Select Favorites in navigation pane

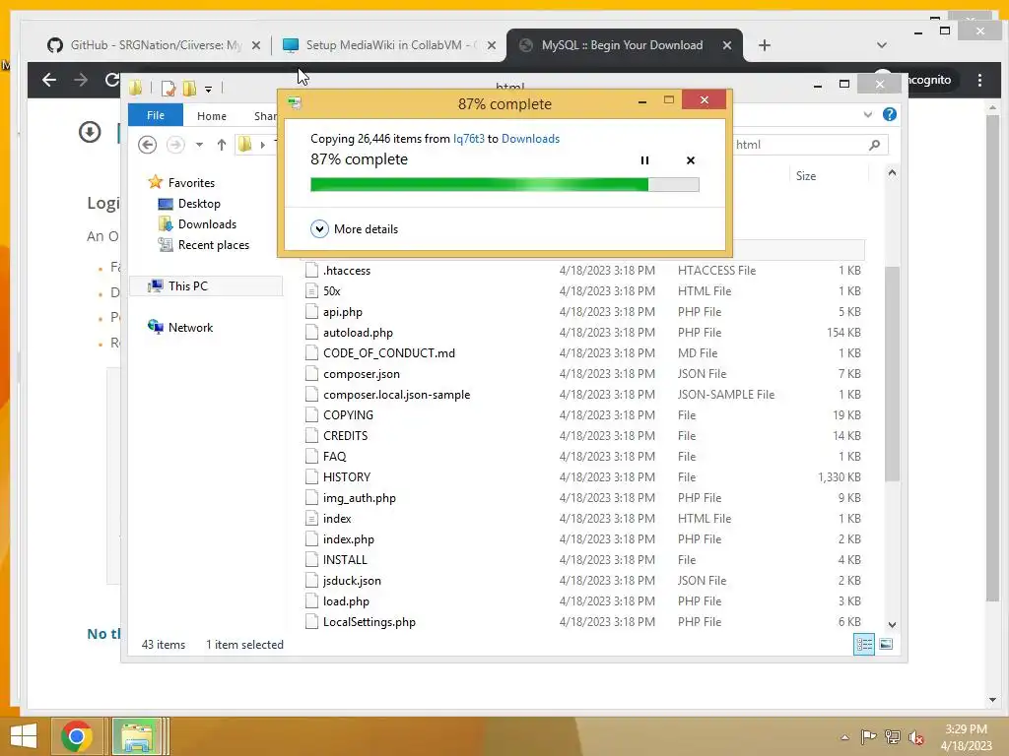coord(190,182)
